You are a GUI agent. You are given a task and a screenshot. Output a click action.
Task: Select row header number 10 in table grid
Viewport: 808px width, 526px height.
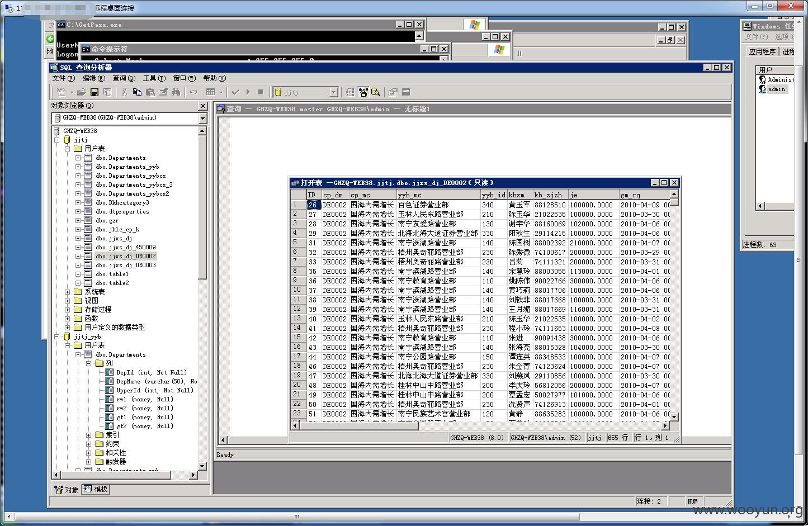(x=297, y=290)
